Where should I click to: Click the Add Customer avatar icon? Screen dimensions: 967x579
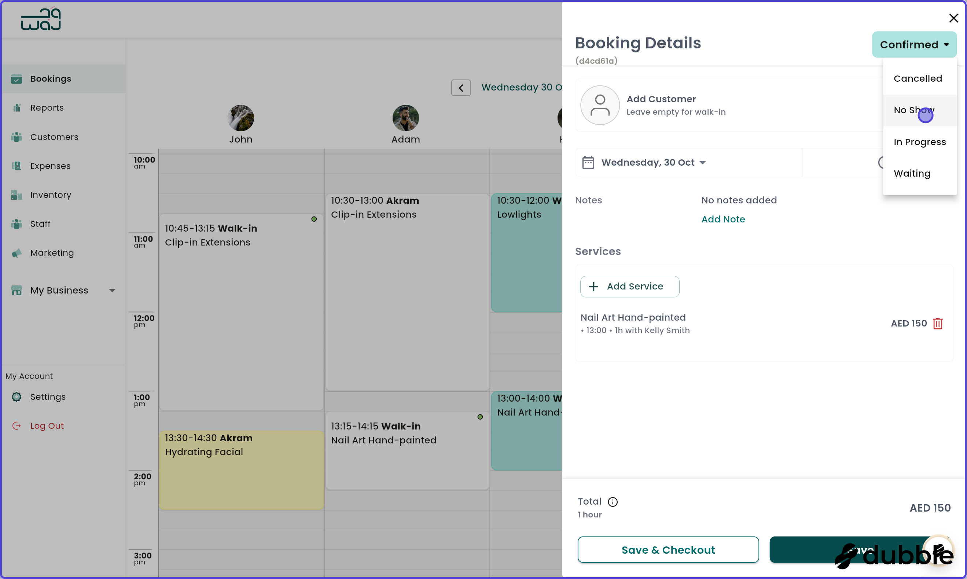pos(600,105)
